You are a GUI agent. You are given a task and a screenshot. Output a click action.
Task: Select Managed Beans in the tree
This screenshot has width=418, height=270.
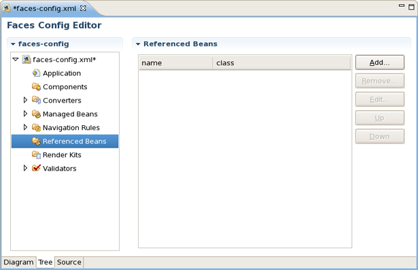click(70, 114)
